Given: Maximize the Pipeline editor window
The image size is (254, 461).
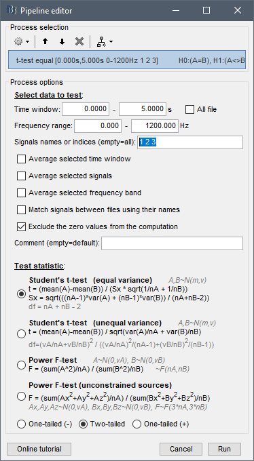Looking at the screenshot, I should 206,11.
